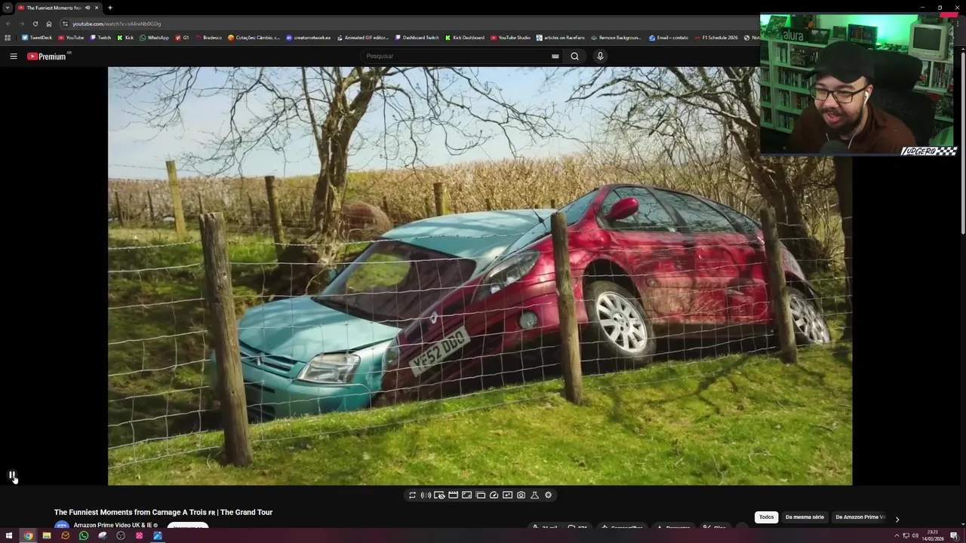Open a new browser tab
Viewport: 966px width, 543px height.
[110, 8]
